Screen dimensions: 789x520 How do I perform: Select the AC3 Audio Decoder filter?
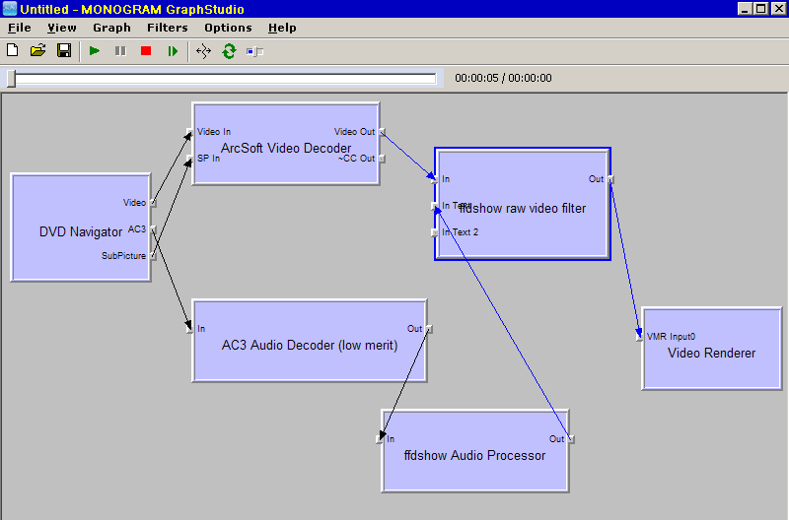pyautogui.click(x=310, y=341)
